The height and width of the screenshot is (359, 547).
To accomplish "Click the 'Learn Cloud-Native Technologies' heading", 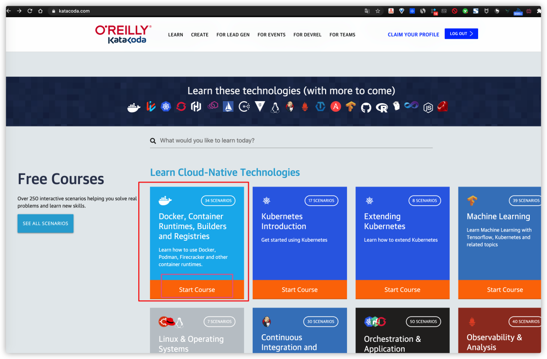I will point(225,172).
